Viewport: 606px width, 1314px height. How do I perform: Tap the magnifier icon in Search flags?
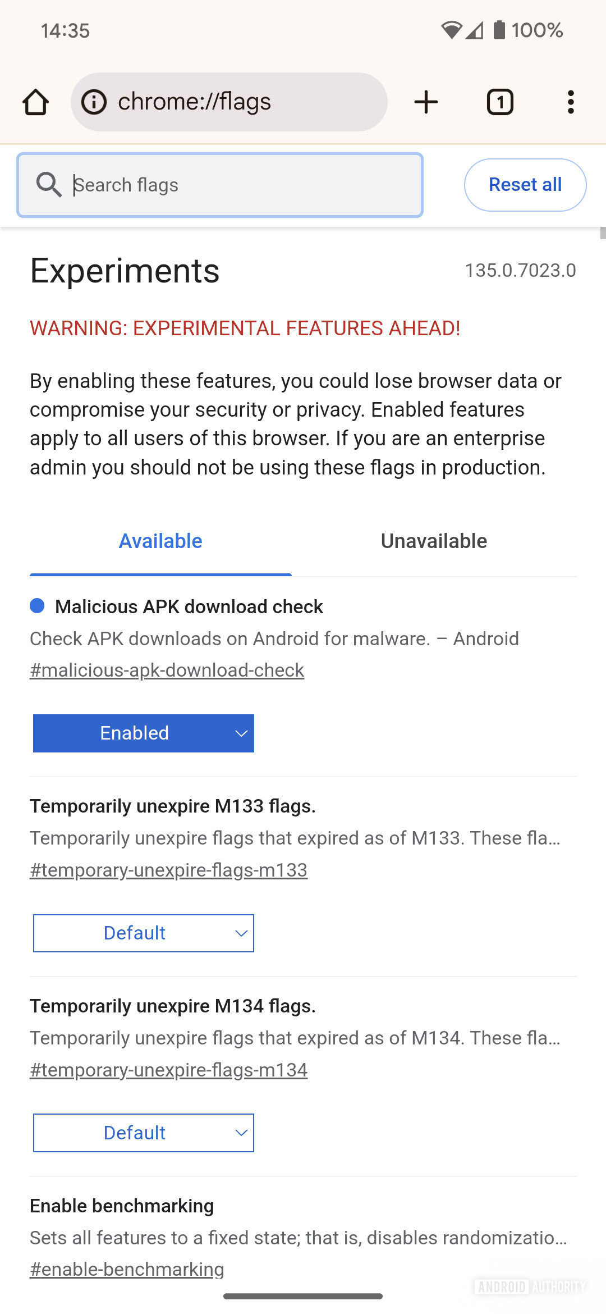pyautogui.click(x=49, y=185)
